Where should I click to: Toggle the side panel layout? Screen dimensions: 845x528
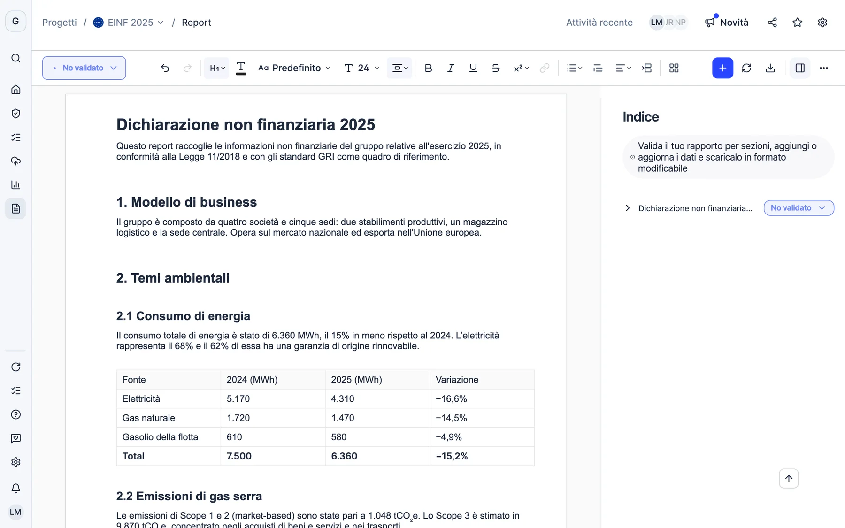[x=800, y=68]
